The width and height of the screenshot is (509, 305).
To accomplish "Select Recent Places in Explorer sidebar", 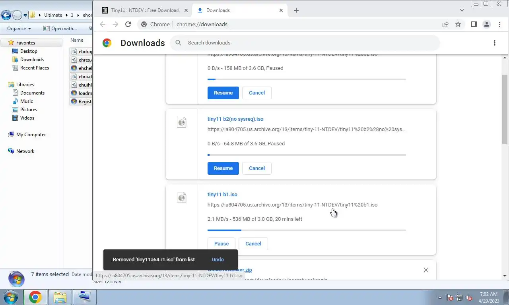I will click(x=35, y=68).
